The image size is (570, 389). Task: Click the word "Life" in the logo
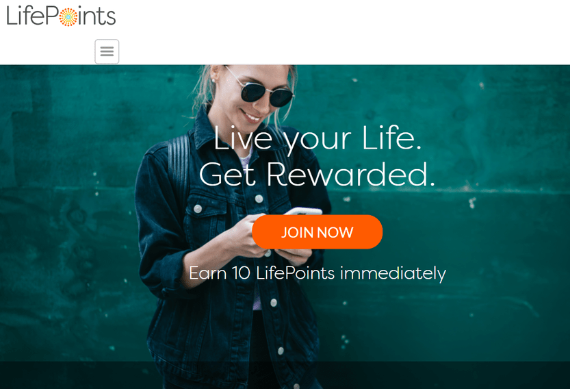27,15
